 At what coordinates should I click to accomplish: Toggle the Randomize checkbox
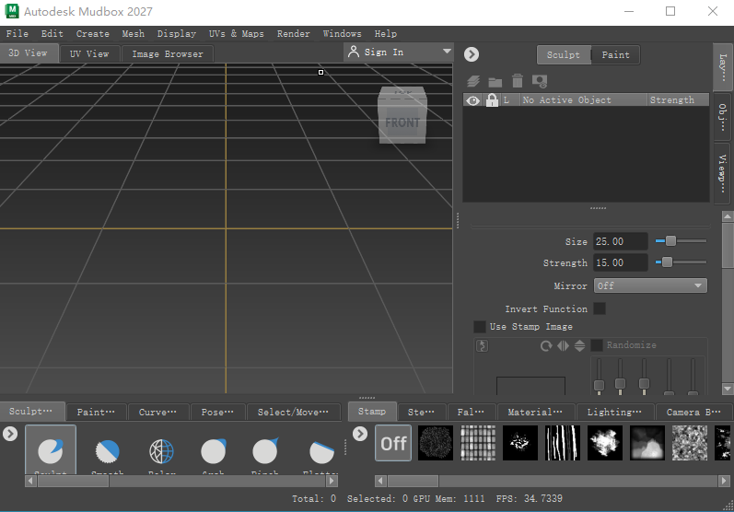(x=597, y=345)
